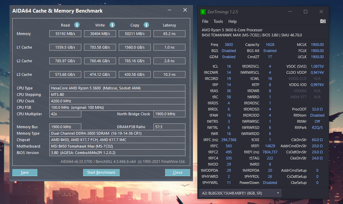
Task: Click the Chipset field AMD B450
Action: click(x=117, y=140)
